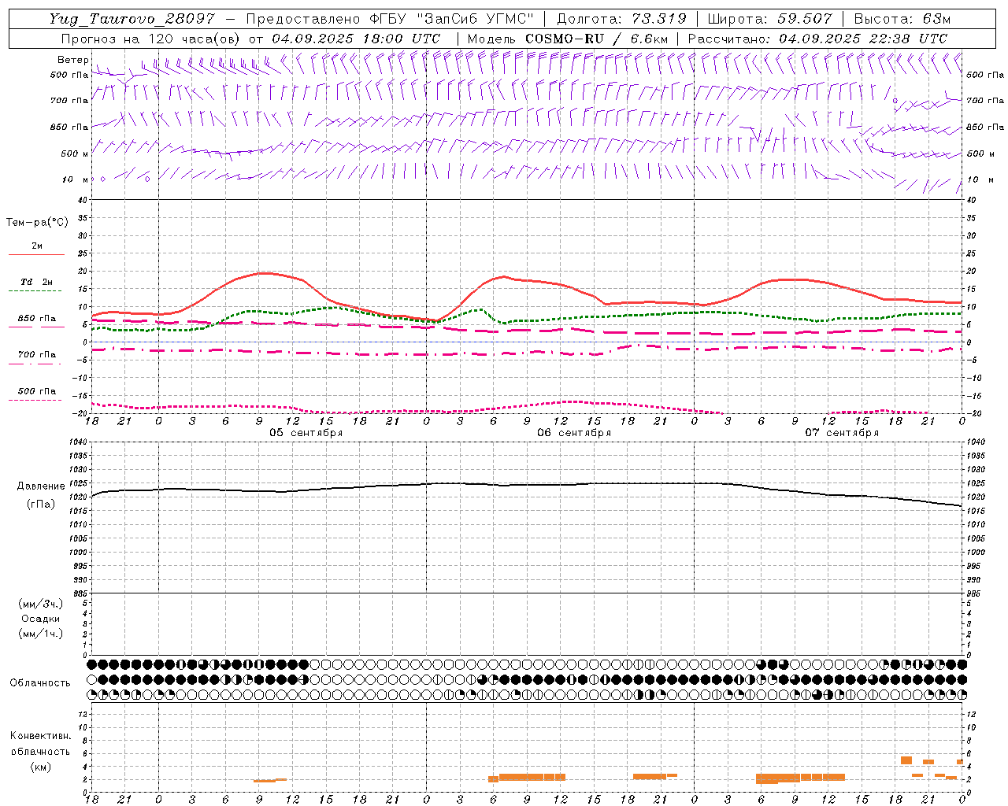Click '10 м' wind label on right axis
Image resolution: width=1008 pixels, height=806 pixels.
coord(980,179)
